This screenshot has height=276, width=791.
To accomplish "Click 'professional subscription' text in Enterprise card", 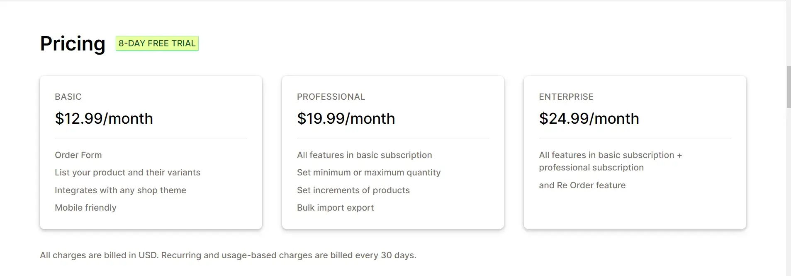I will pos(591,168).
